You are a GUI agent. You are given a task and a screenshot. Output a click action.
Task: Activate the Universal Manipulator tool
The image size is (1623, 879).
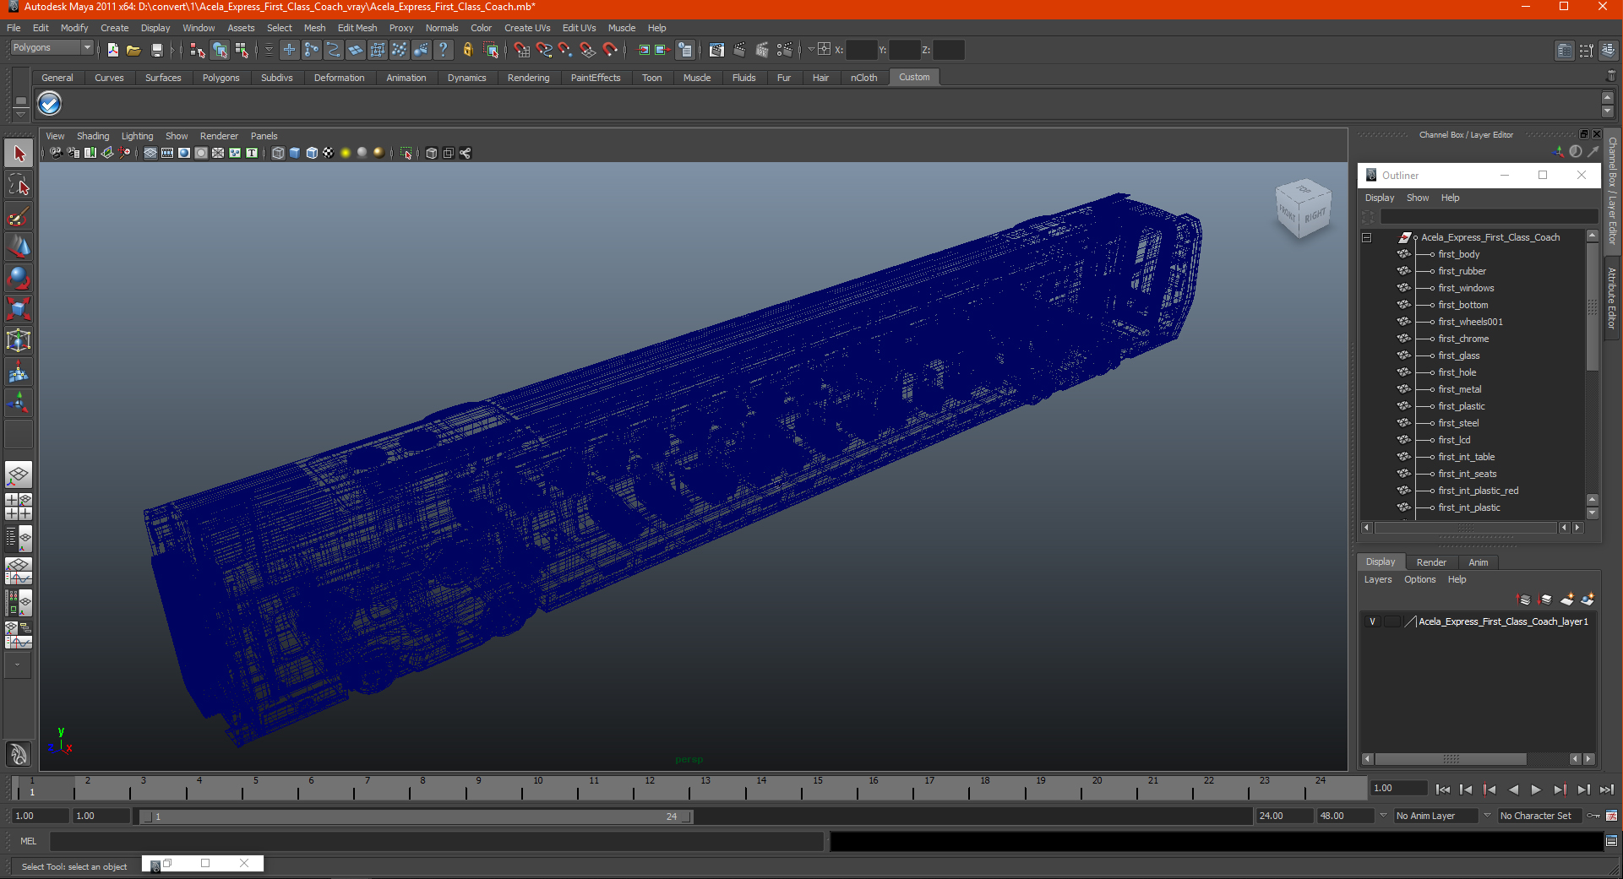point(19,340)
